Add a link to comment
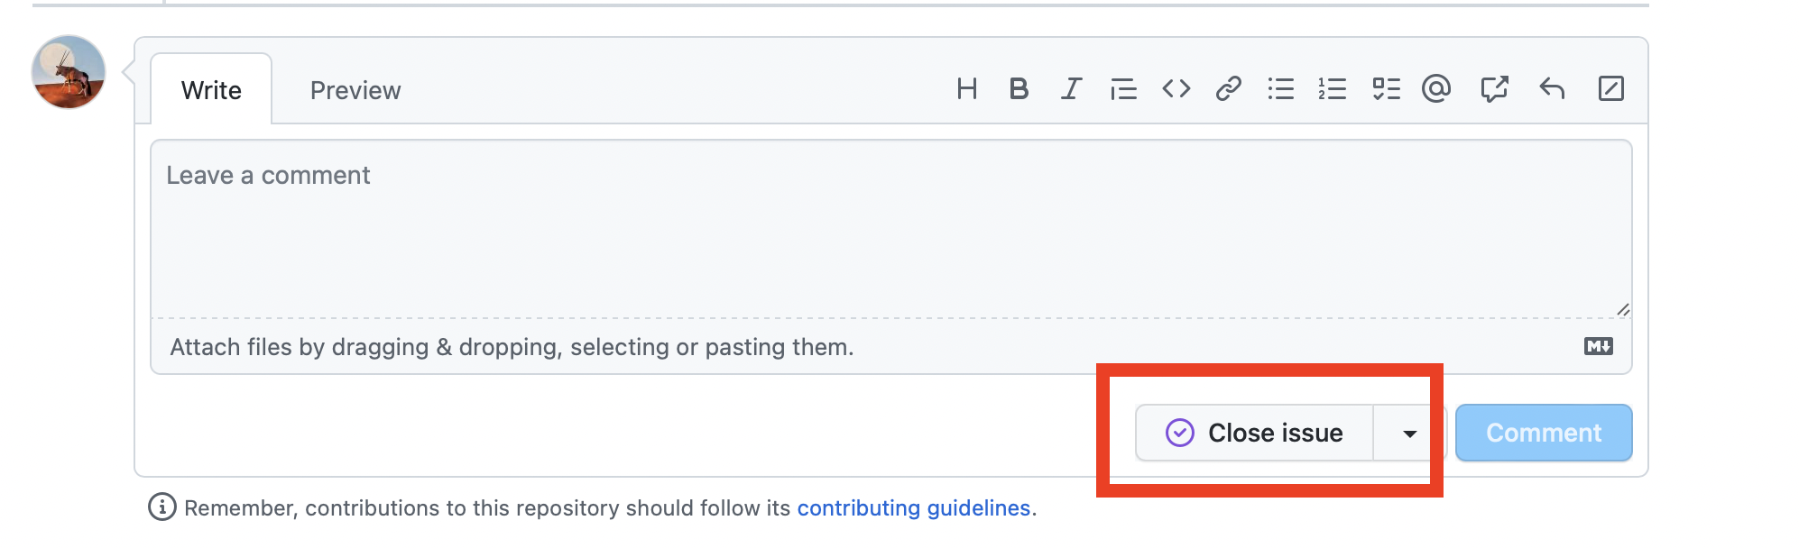Image resolution: width=1799 pixels, height=548 pixels. click(x=1229, y=88)
